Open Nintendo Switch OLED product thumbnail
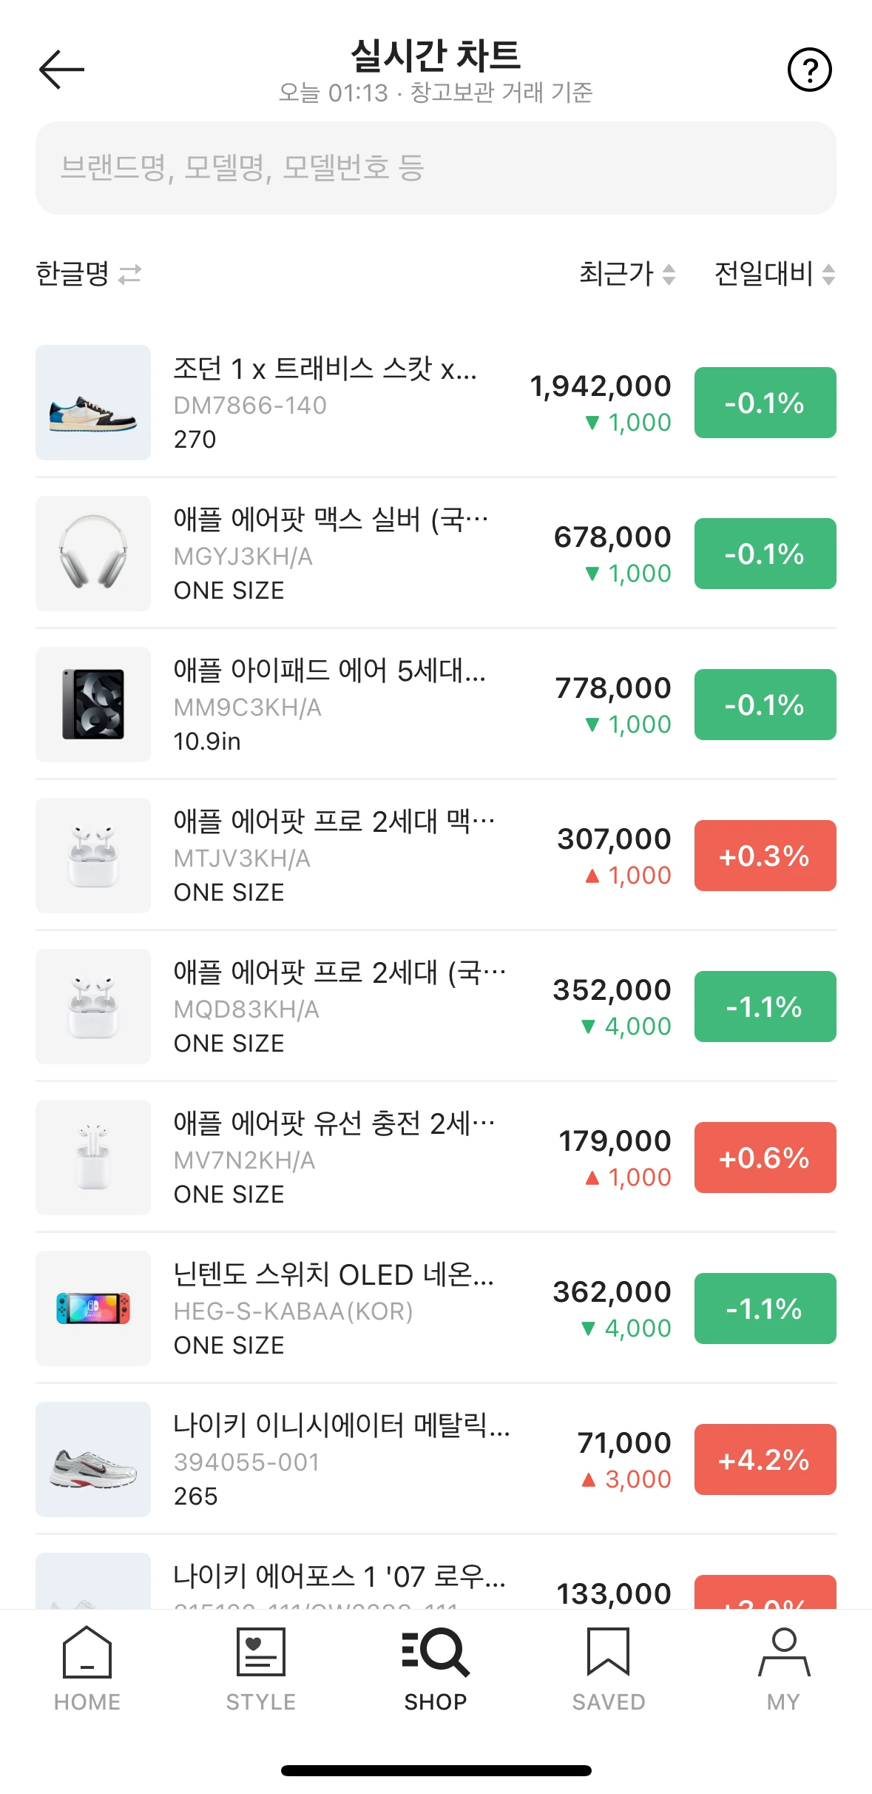 click(x=93, y=1308)
